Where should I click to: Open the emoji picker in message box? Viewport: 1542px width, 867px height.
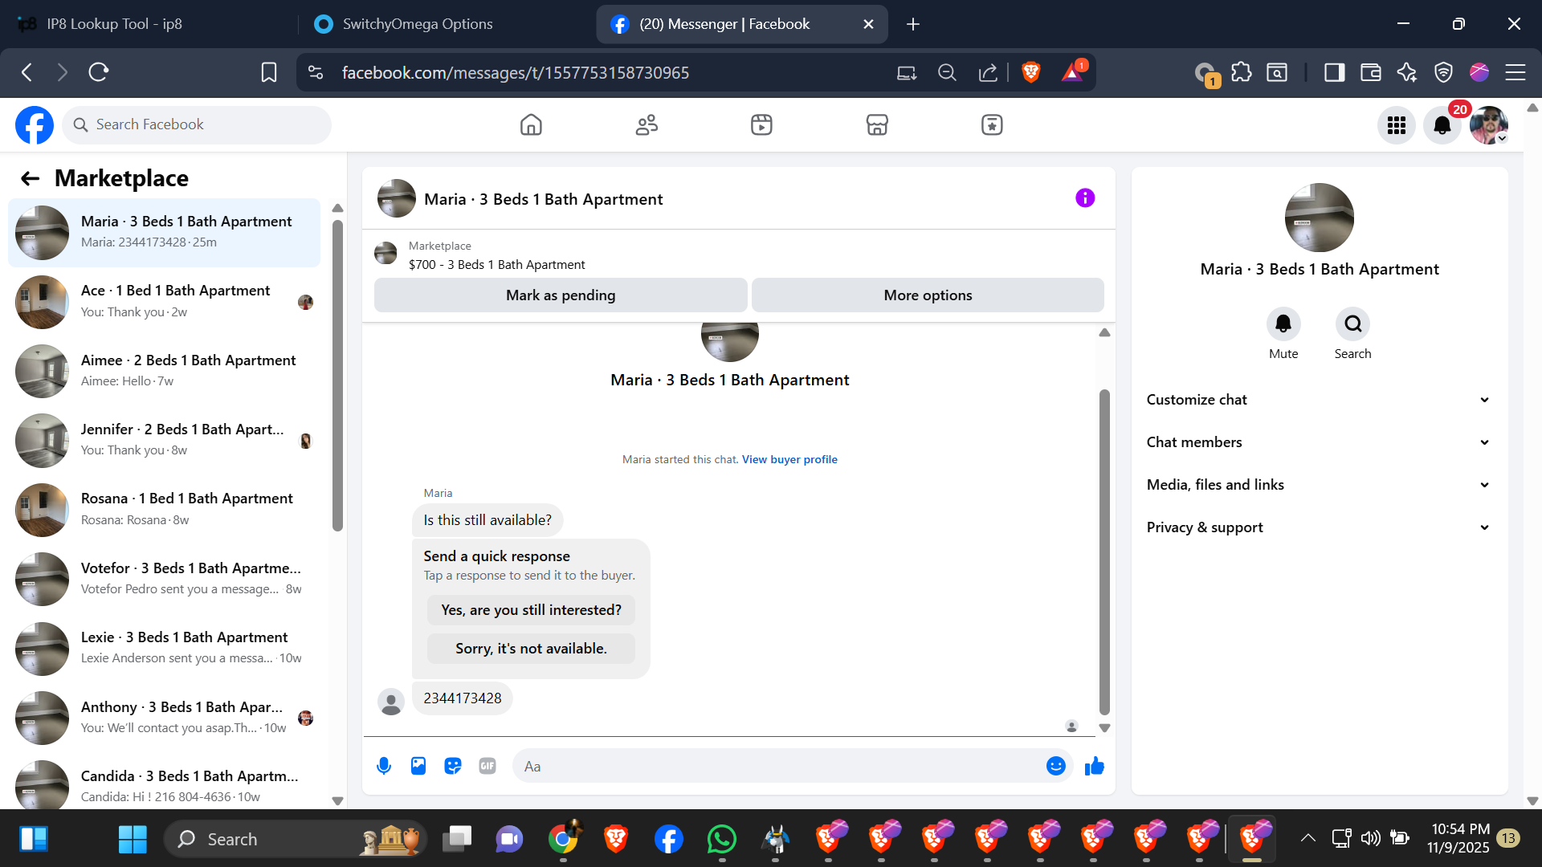(x=1056, y=766)
